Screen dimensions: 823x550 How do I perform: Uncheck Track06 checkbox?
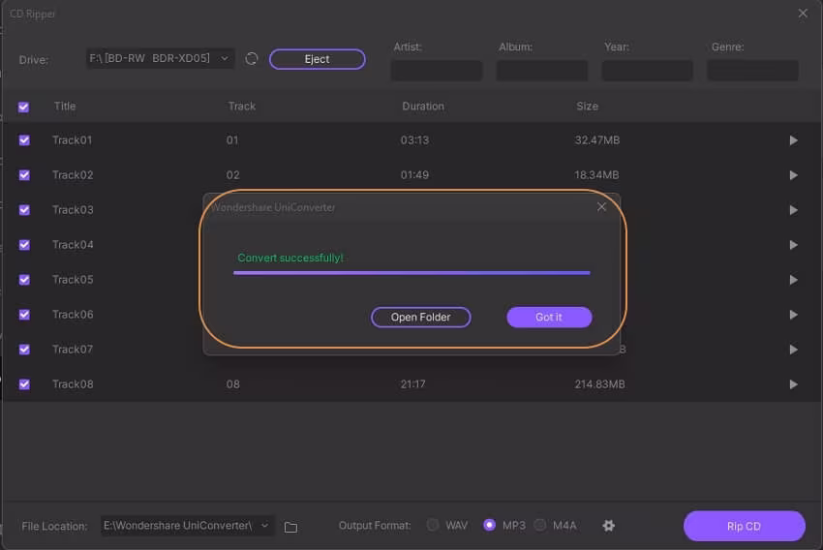coord(24,315)
